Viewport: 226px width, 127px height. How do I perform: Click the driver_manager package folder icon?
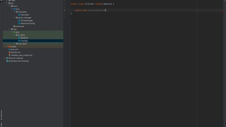pos(17,18)
